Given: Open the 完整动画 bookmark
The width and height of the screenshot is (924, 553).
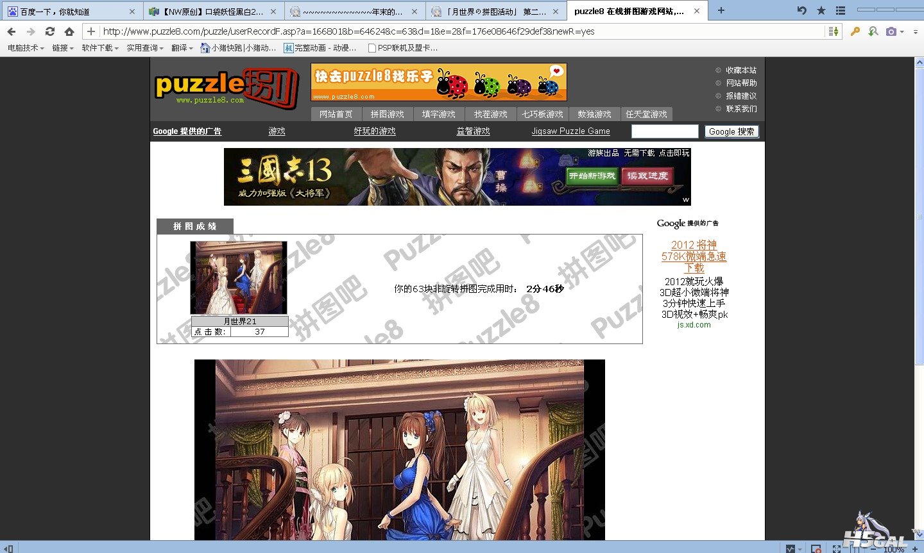Looking at the screenshot, I should [x=320, y=48].
